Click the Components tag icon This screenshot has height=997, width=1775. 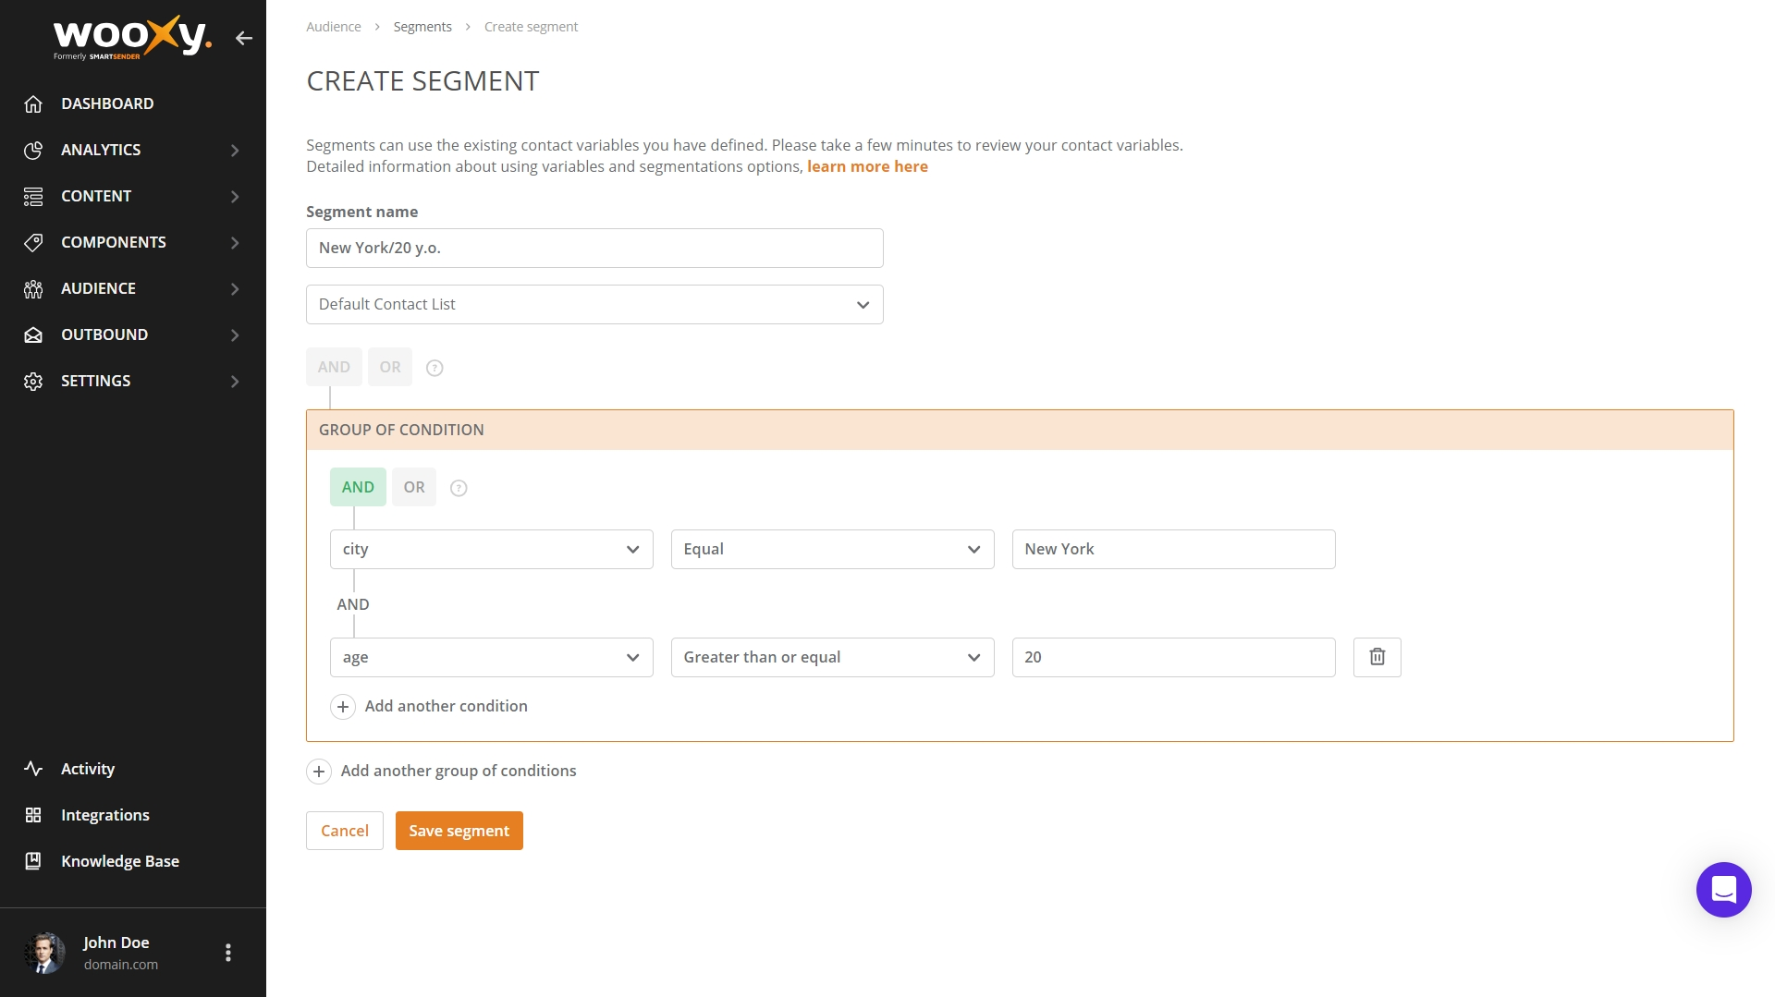(x=34, y=242)
